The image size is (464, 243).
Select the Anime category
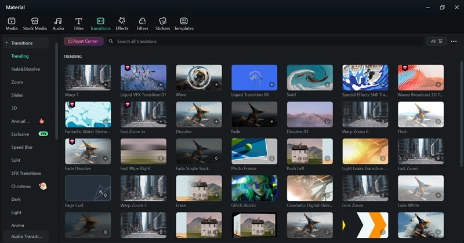point(17,225)
